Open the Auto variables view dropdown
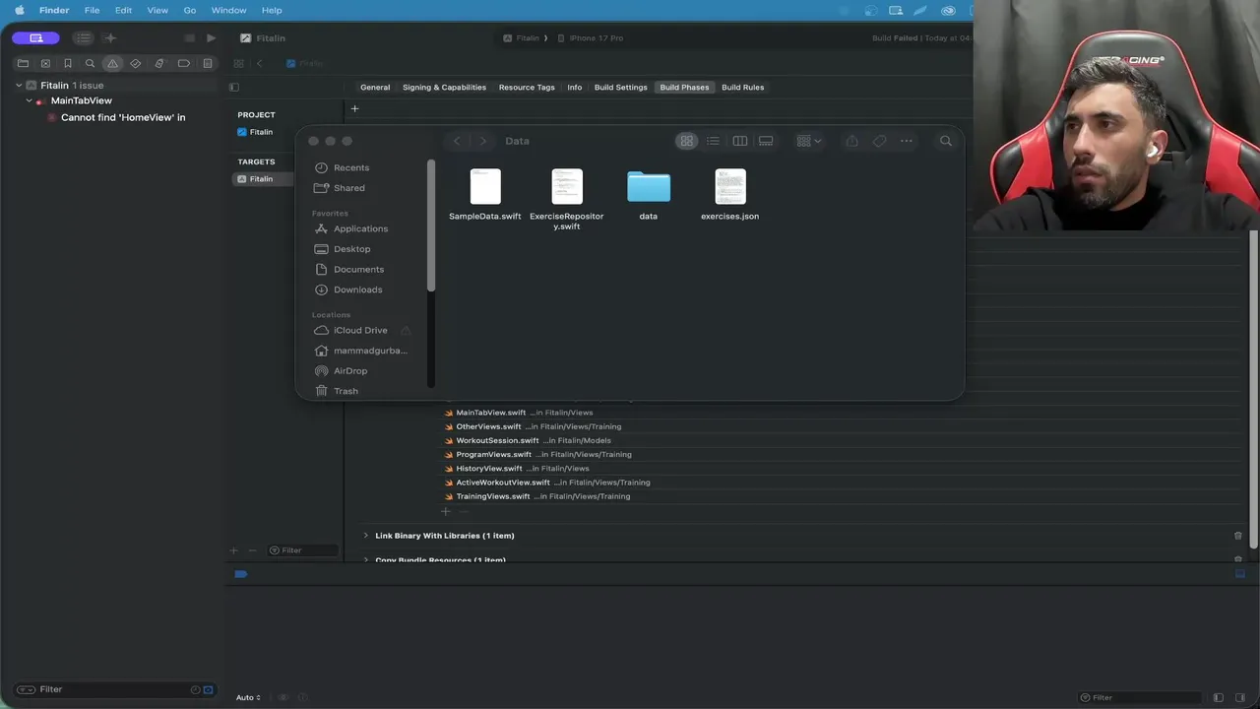 (248, 697)
